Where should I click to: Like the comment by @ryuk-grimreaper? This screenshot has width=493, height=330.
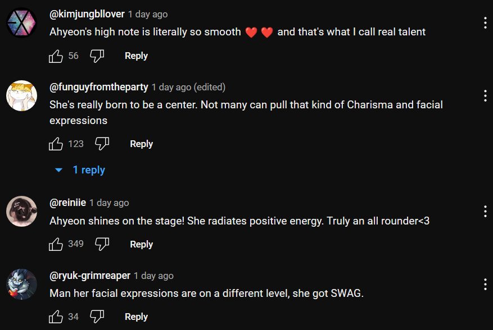(x=56, y=317)
